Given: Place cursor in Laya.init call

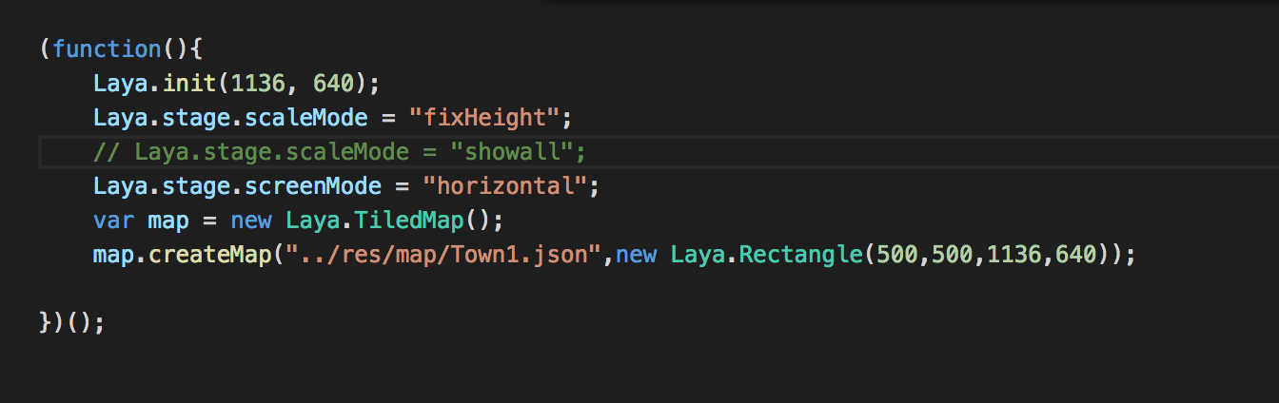Looking at the screenshot, I should coord(237,84).
